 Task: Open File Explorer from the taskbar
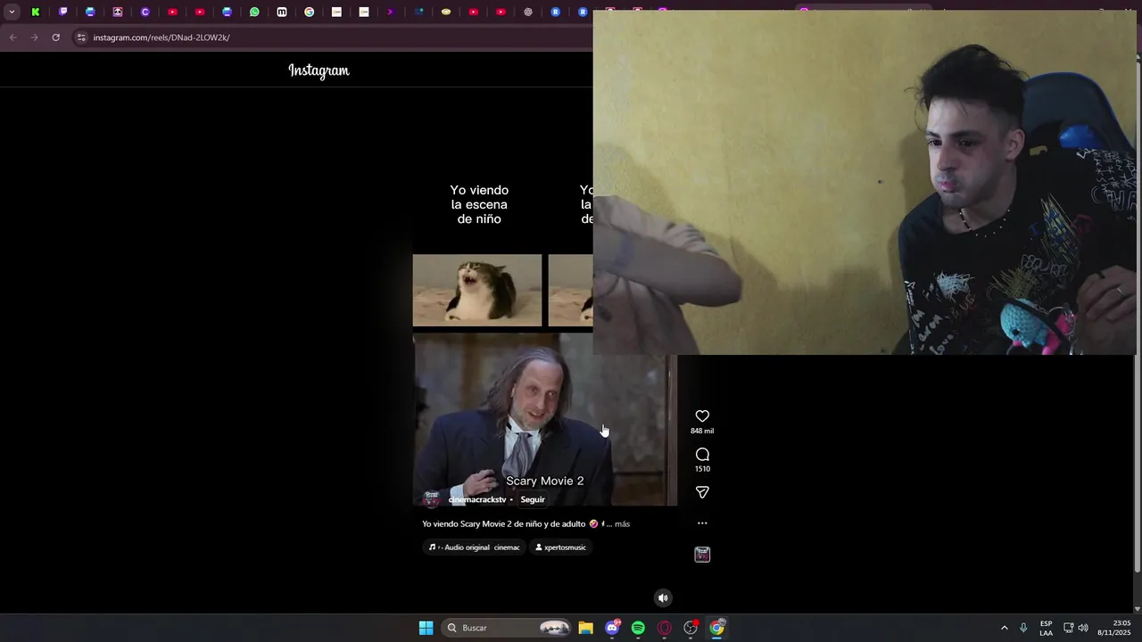click(585, 628)
